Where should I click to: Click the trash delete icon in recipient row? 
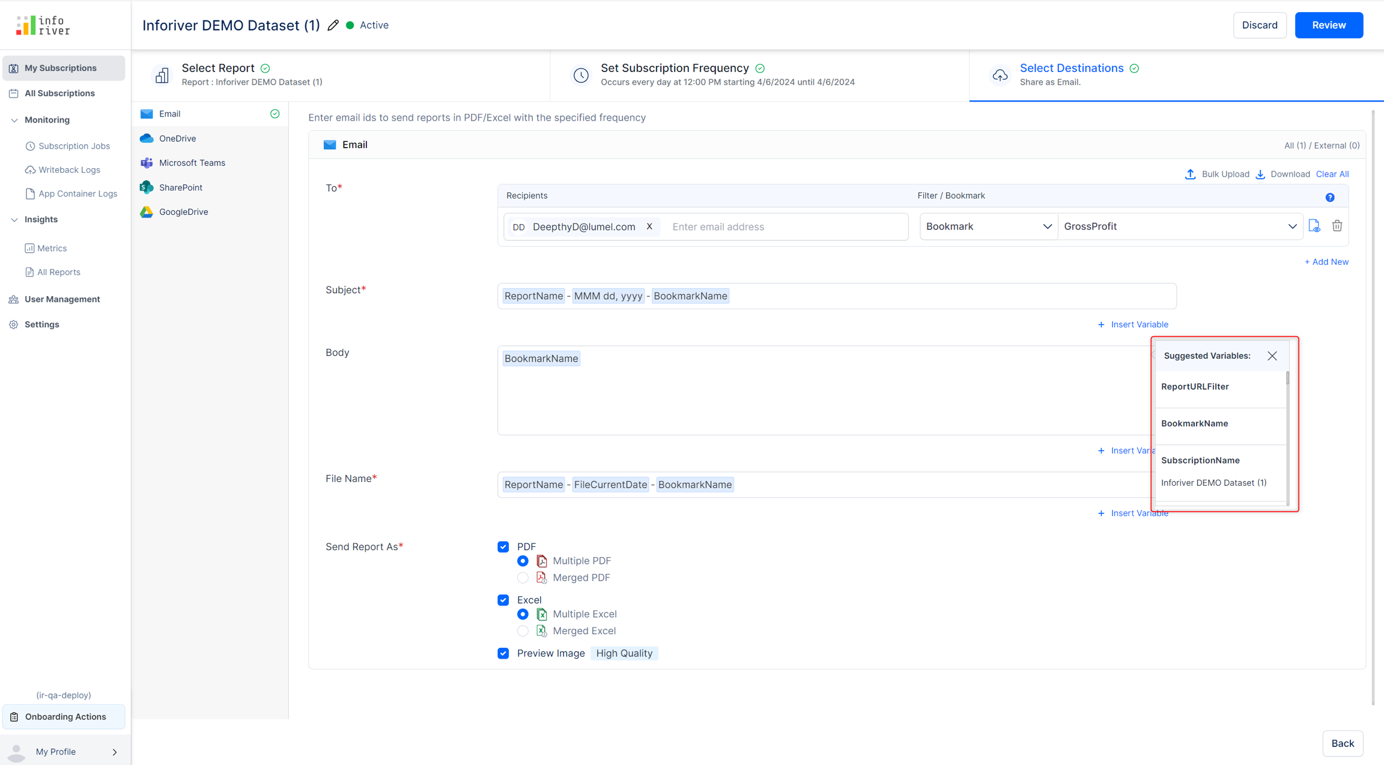1337,226
